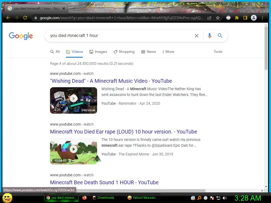Submit search with the magnifying glass icon
Viewport: 271px width, 203px height.
pyautogui.click(x=220, y=36)
